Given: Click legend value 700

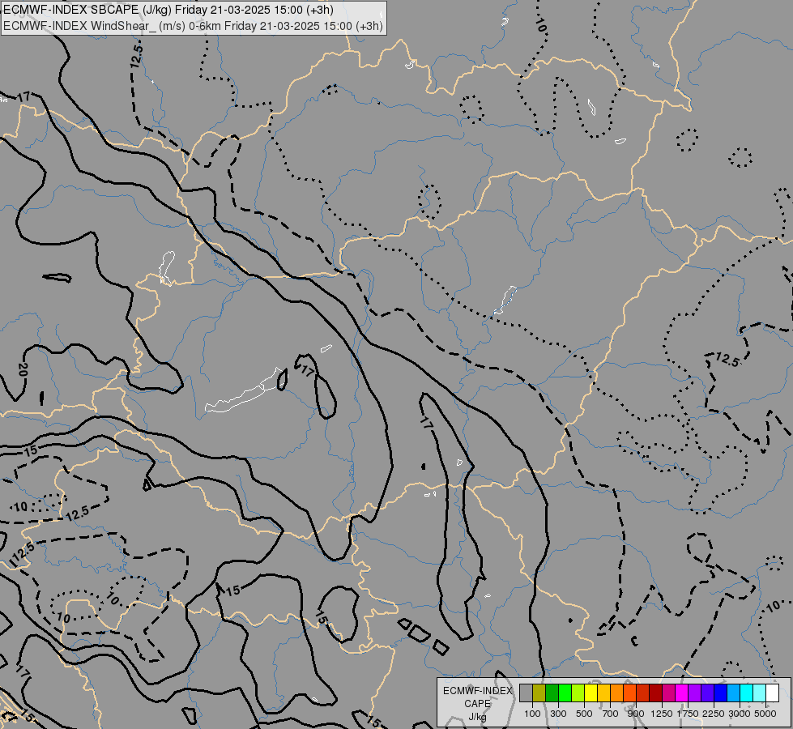Looking at the screenshot, I should tap(611, 714).
